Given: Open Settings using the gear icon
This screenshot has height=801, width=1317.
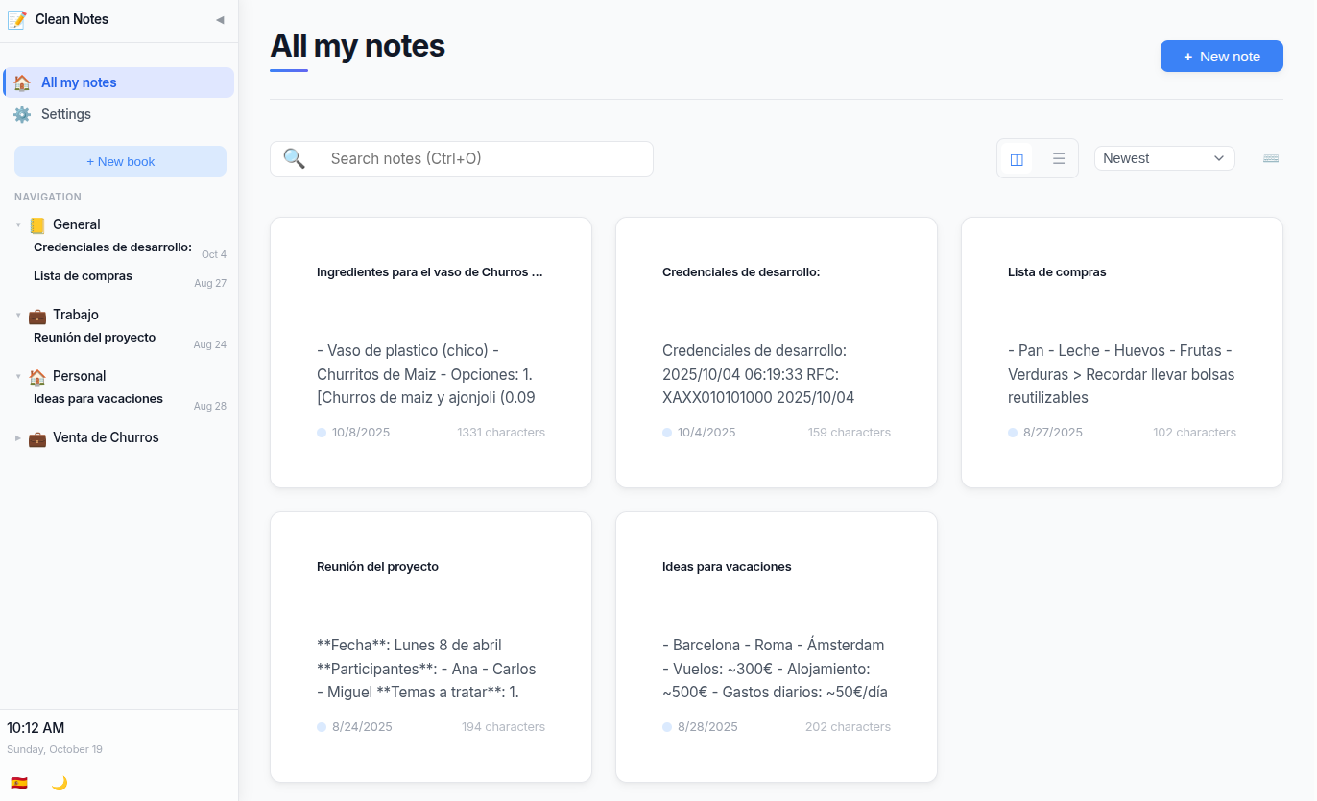Looking at the screenshot, I should pyautogui.click(x=21, y=114).
